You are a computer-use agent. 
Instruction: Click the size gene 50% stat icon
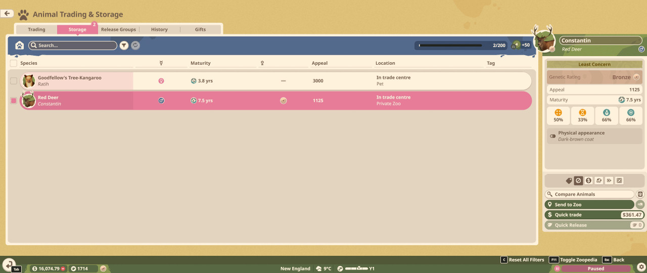(558, 113)
